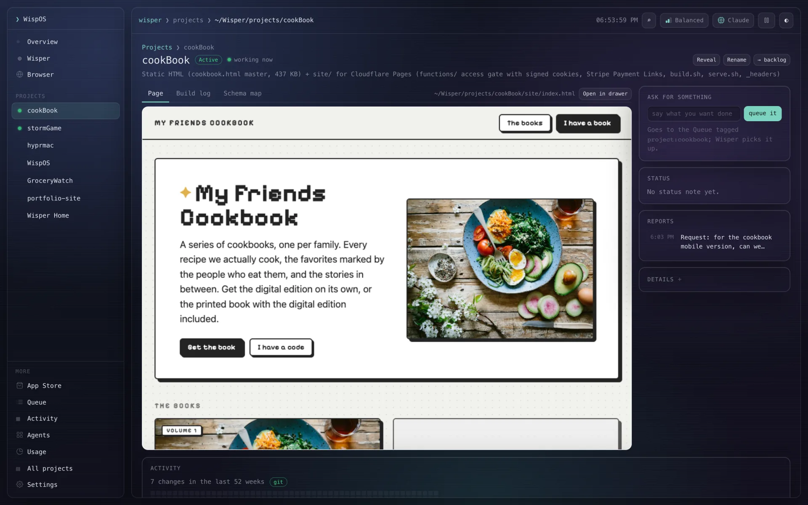
Task: Click Open in drawer button
Action: point(605,94)
